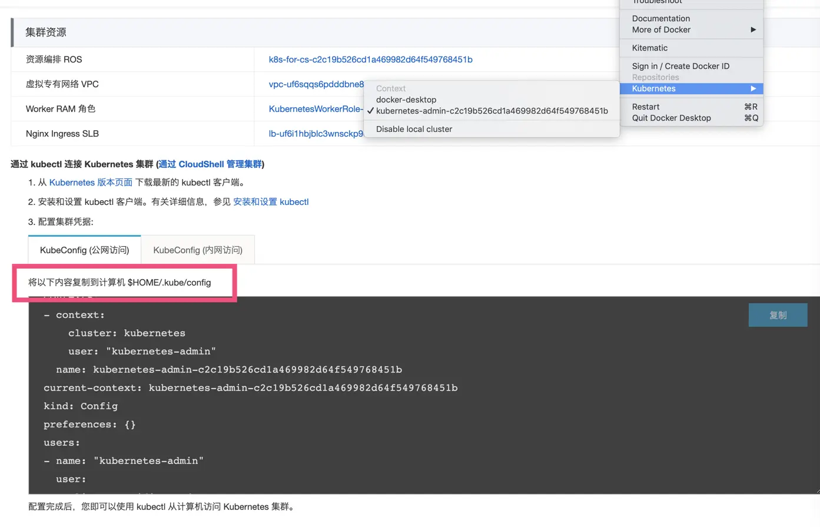
Task: Click the 'user: "kubernetes-admin"' context line
Action: 142,352
